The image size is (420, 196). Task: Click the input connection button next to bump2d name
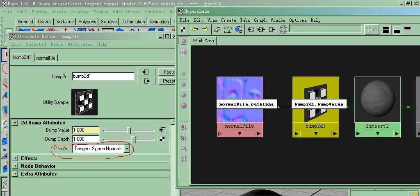(x=146, y=72)
